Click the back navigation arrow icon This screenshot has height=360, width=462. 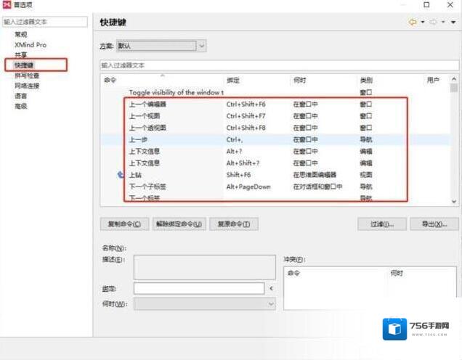[413, 22]
